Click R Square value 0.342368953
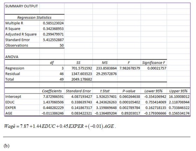Screen dimensions: 196x151 [x=53, y=29]
